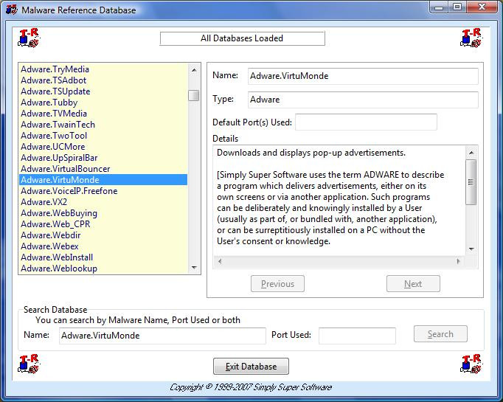Click the All Databases Loaded status box
The width and height of the screenshot is (503, 402).
pos(242,38)
